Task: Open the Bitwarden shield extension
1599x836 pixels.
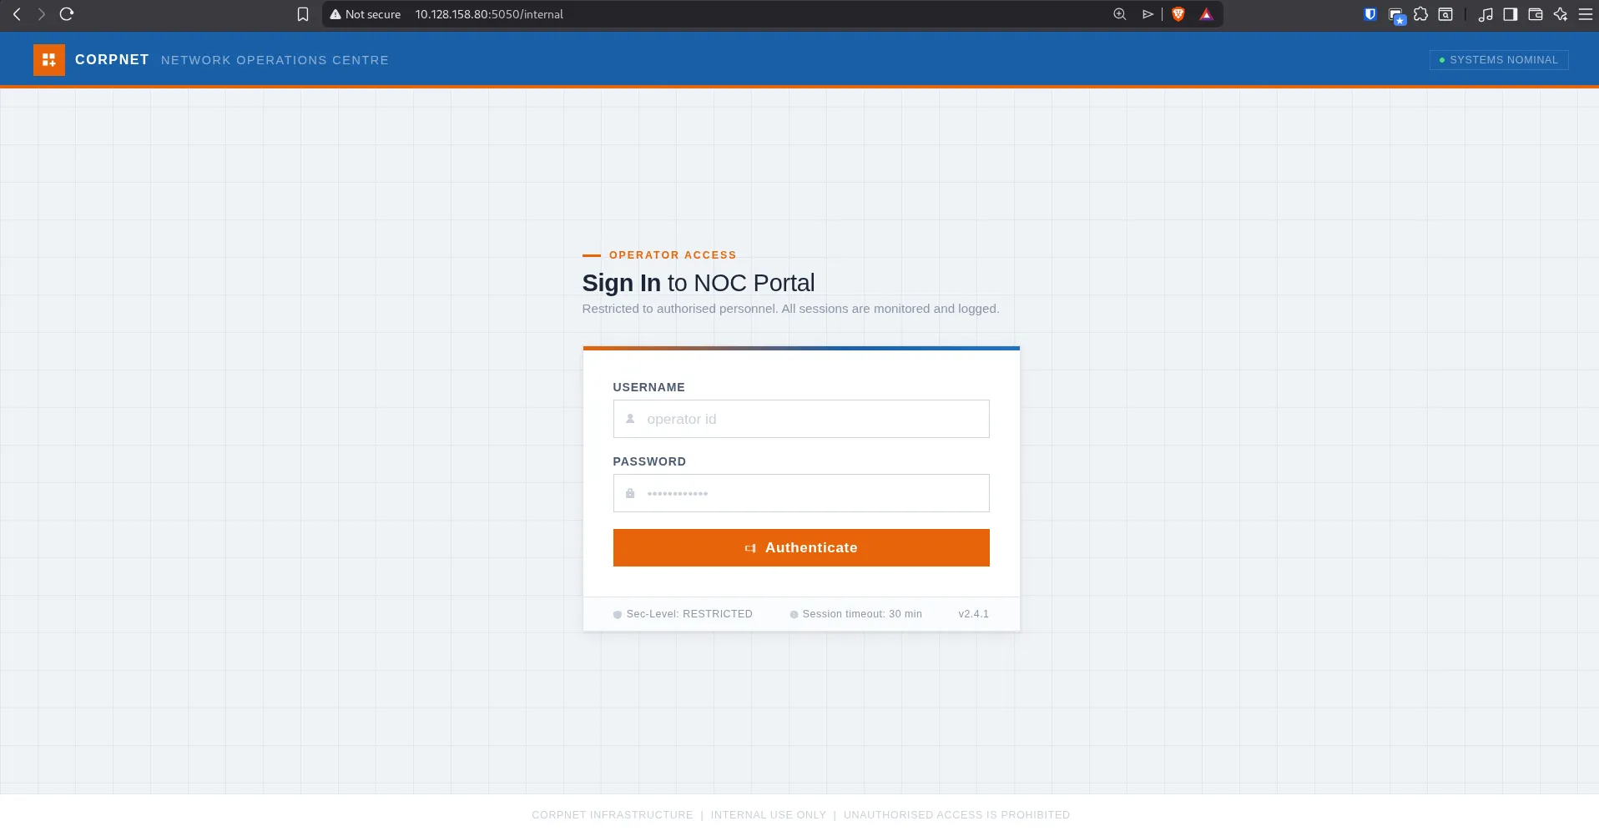Action: [1369, 14]
